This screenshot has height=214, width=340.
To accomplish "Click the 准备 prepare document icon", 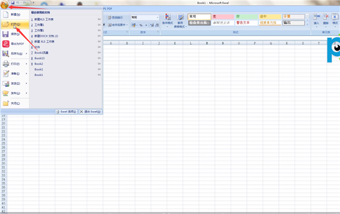I will [x=6, y=74].
